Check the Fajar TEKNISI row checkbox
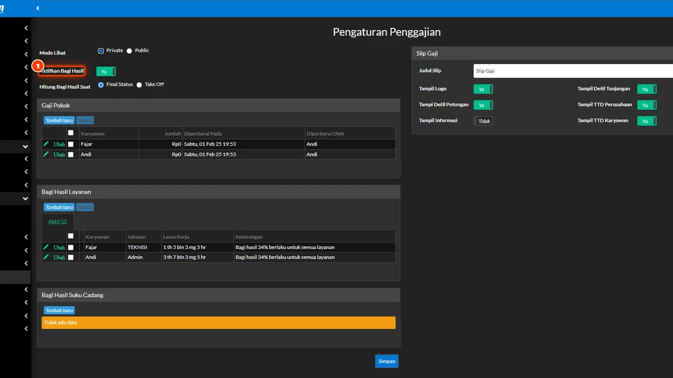The image size is (673, 378). click(71, 247)
